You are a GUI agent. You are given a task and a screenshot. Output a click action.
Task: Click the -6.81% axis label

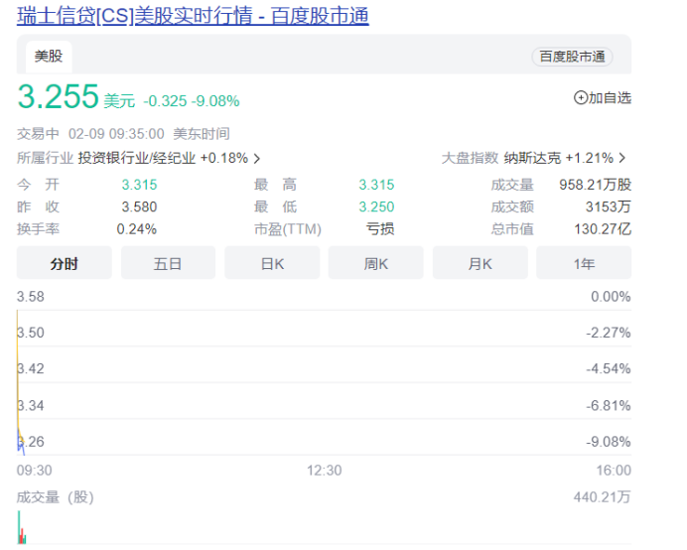point(609,406)
